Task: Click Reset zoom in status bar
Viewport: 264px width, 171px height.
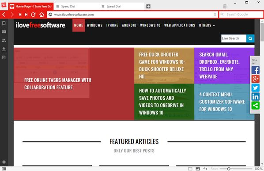Action: click(214, 169)
